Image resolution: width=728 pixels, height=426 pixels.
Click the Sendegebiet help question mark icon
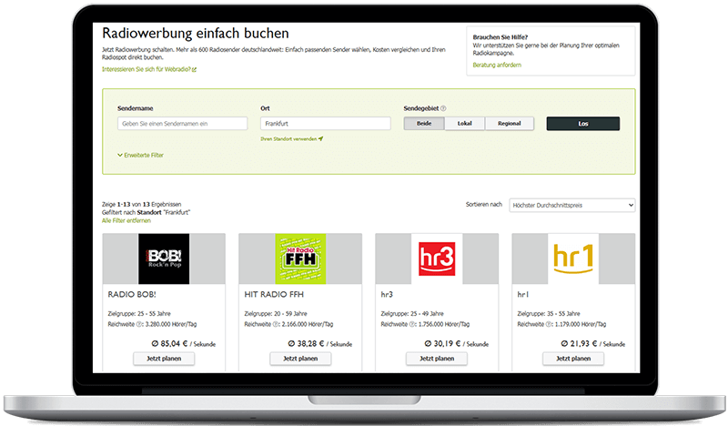pos(443,108)
